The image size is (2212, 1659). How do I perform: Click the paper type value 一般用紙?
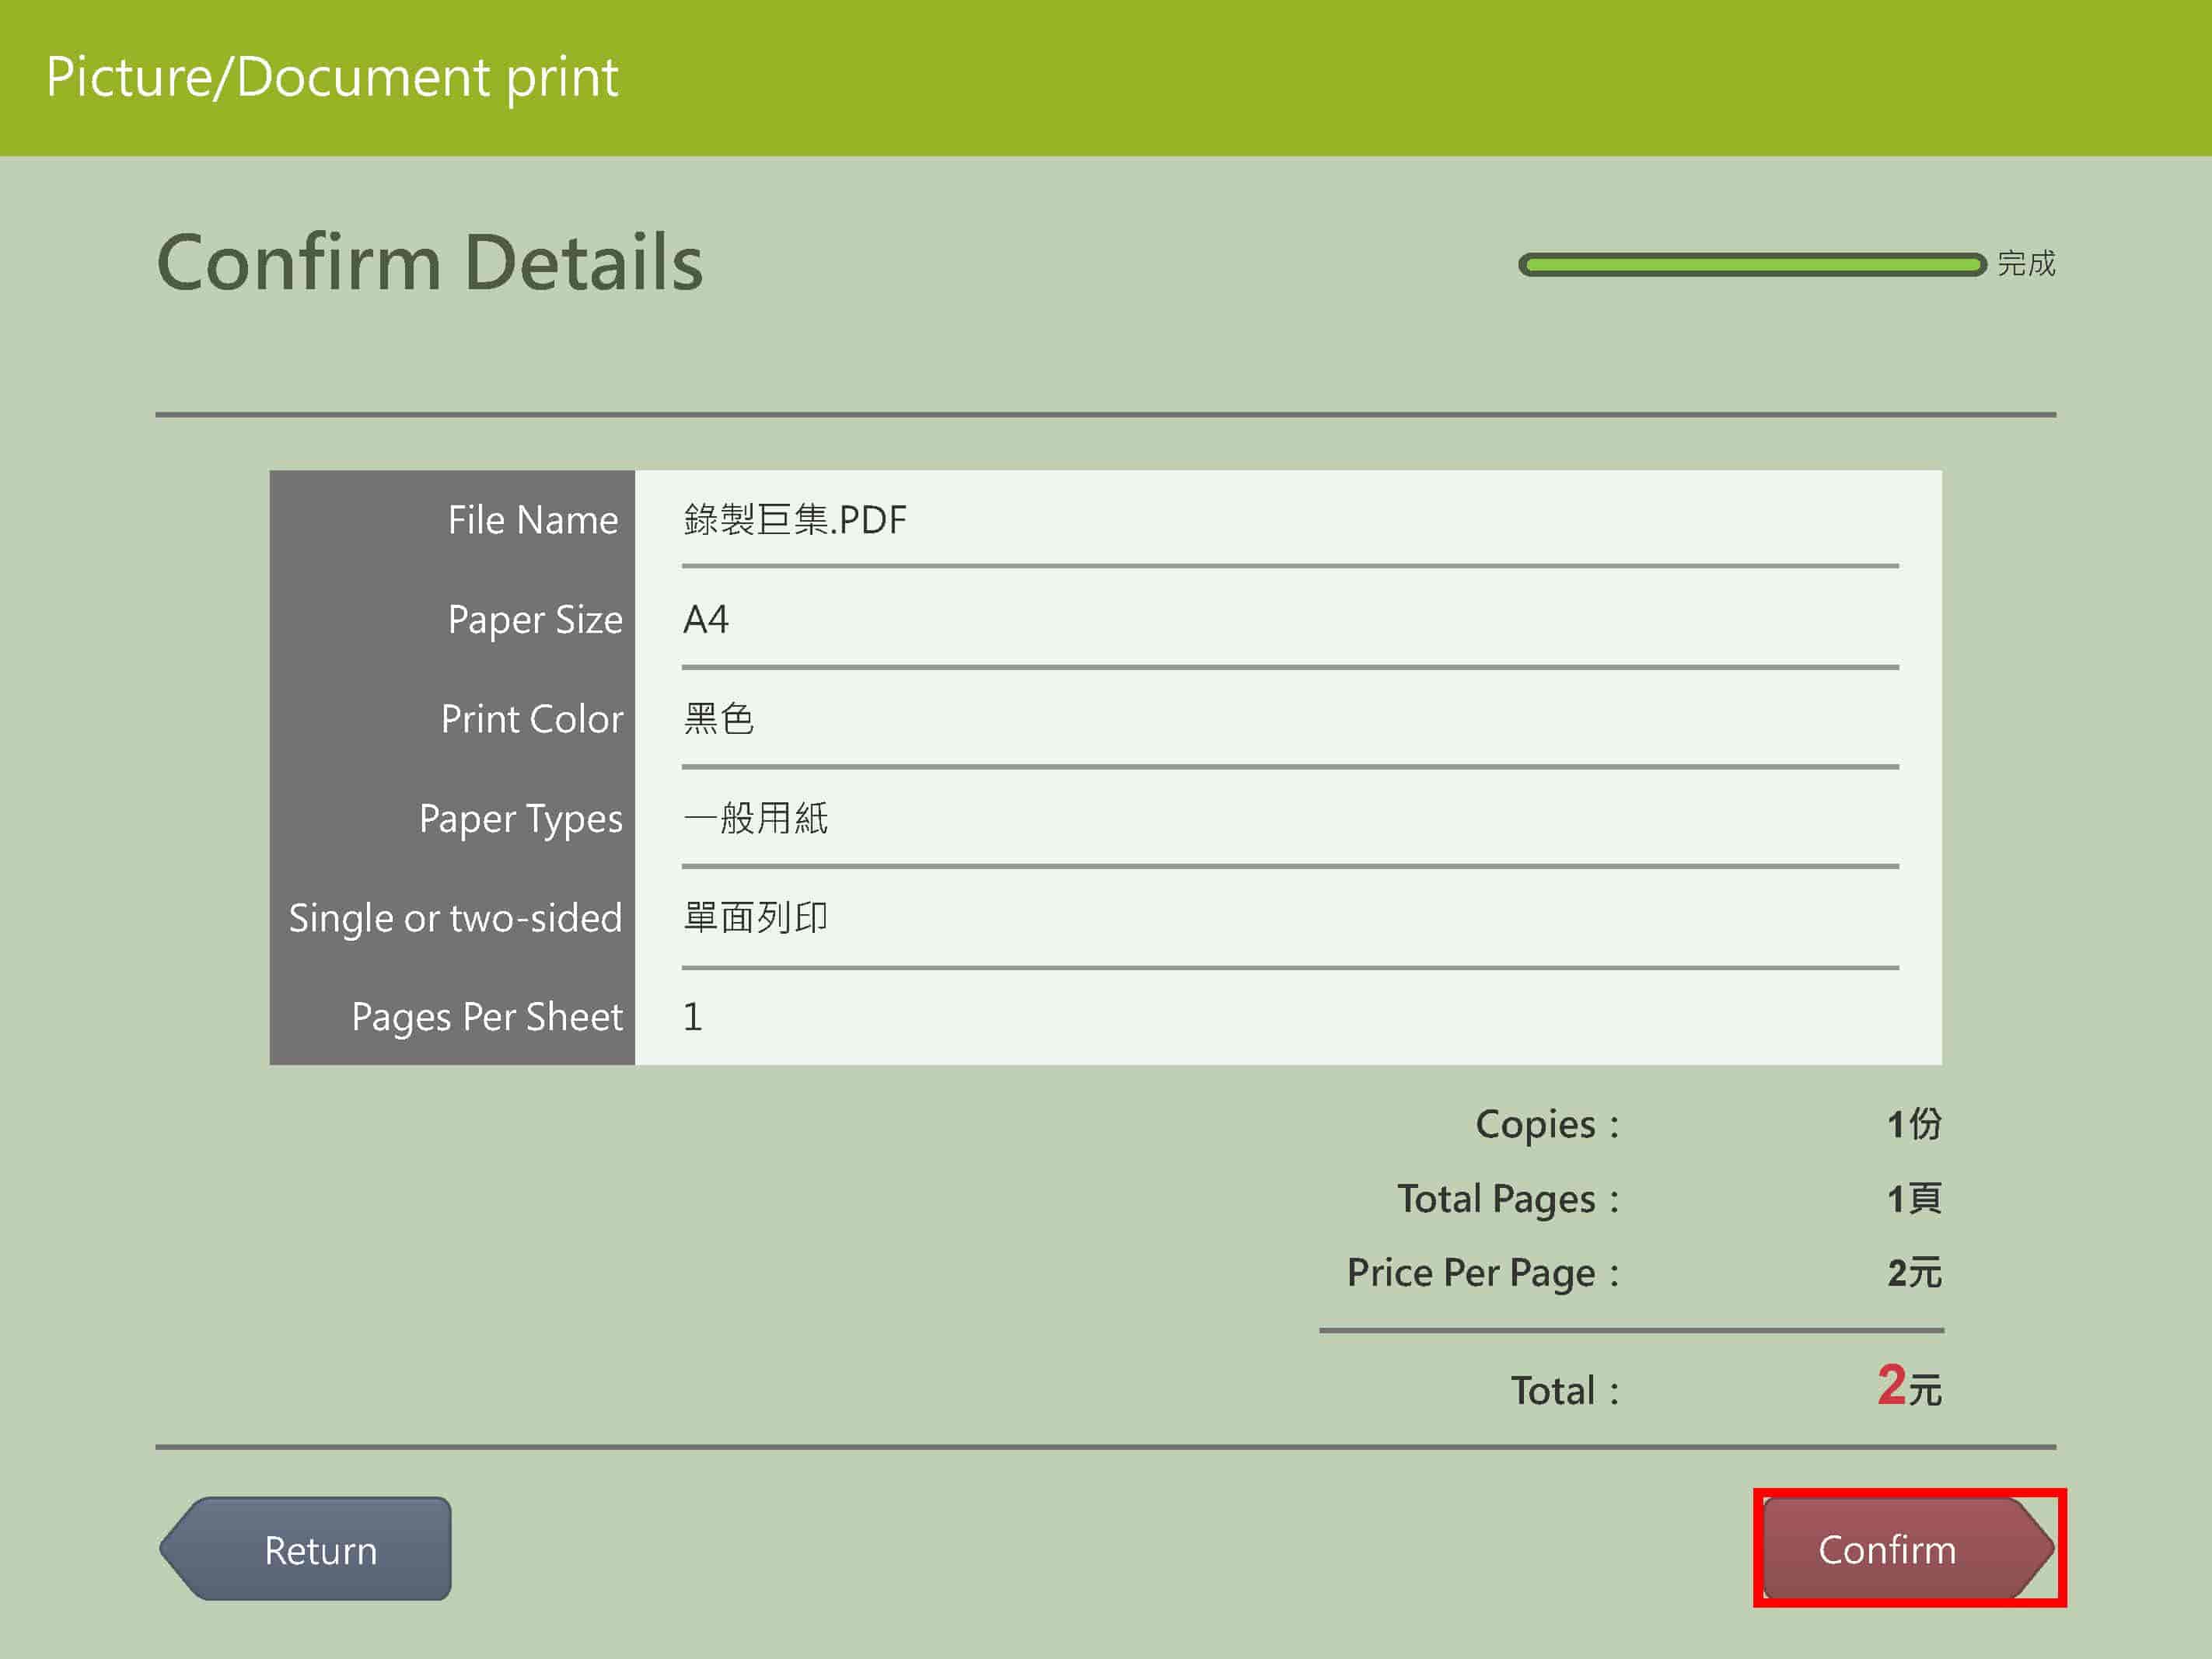756,818
